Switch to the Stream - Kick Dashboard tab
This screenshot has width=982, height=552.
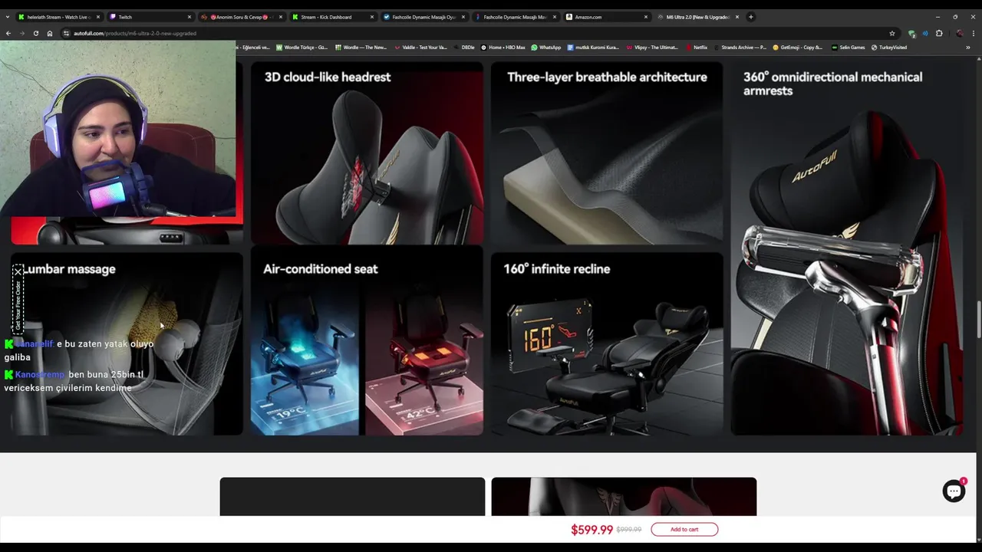point(332,17)
